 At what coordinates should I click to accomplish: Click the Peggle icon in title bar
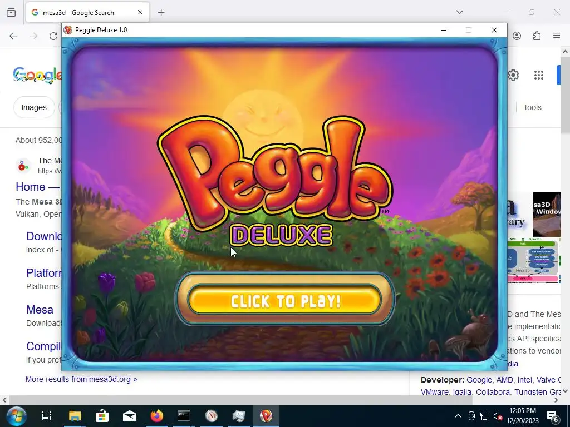pyautogui.click(x=68, y=30)
